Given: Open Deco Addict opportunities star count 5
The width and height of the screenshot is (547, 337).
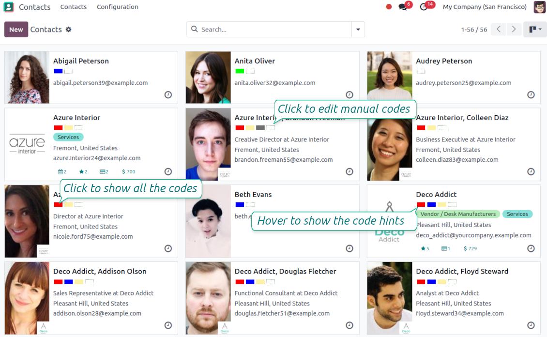Looking at the screenshot, I should (x=425, y=248).
